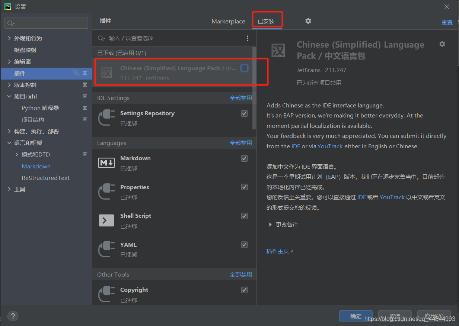Collapse the 项目: xhl settings group
Screen dimensions: 459x326
[9, 96]
